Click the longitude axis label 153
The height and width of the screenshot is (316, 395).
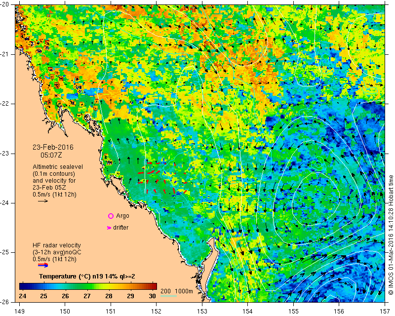coord(202,312)
